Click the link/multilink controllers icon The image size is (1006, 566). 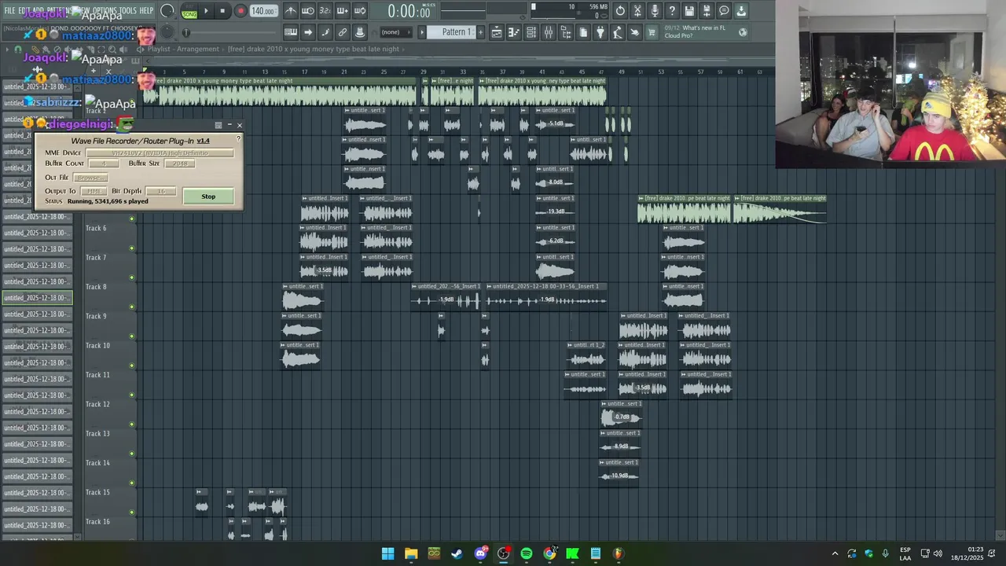(x=343, y=32)
